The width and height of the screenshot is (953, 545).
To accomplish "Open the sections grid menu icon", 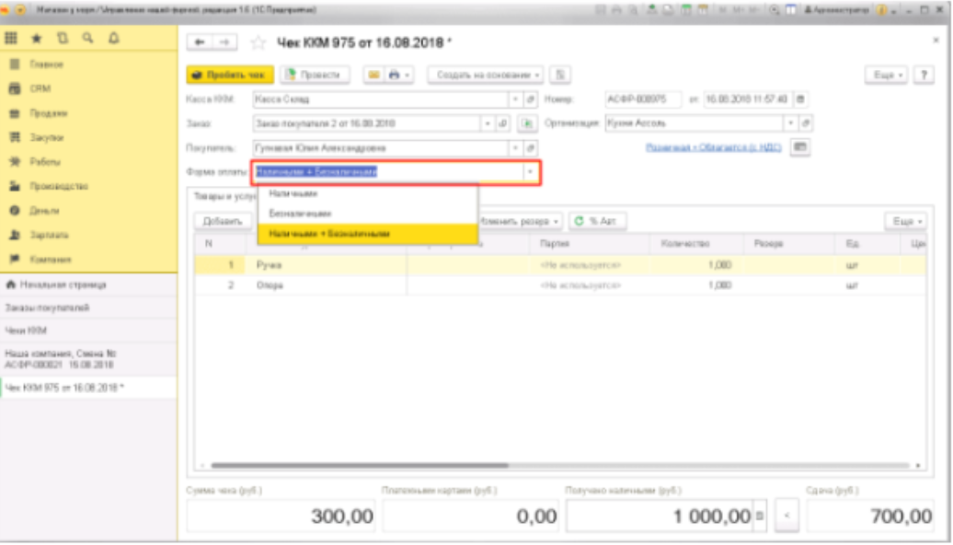I will coord(12,39).
